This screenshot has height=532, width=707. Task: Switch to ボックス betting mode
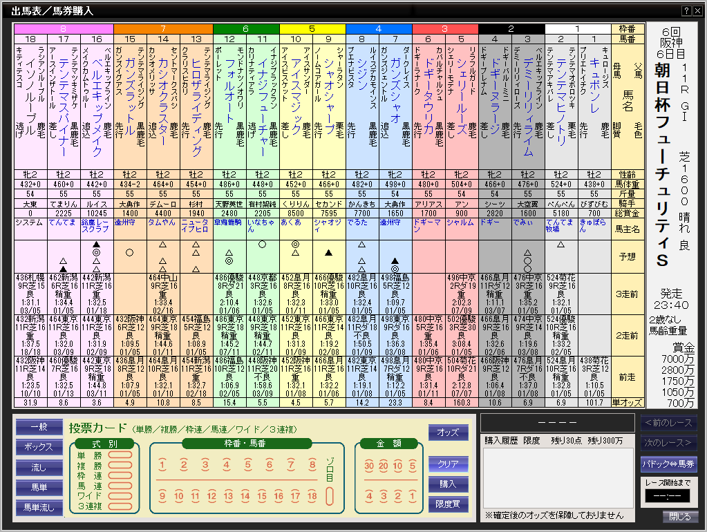point(39,447)
